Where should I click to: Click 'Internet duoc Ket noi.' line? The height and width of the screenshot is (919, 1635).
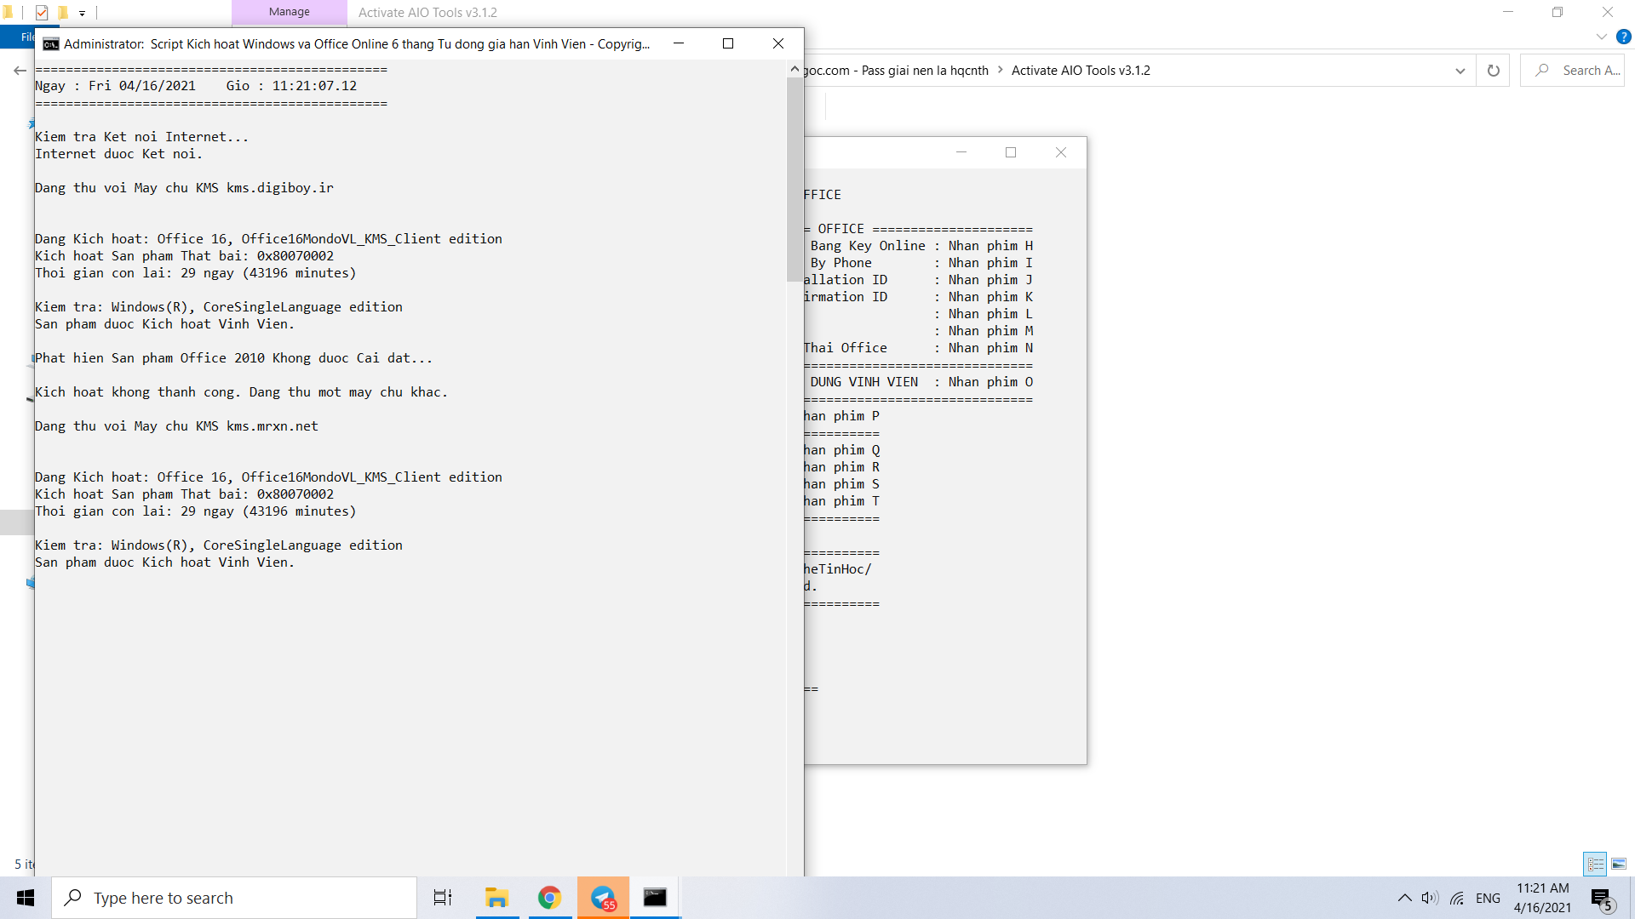pos(118,154)
